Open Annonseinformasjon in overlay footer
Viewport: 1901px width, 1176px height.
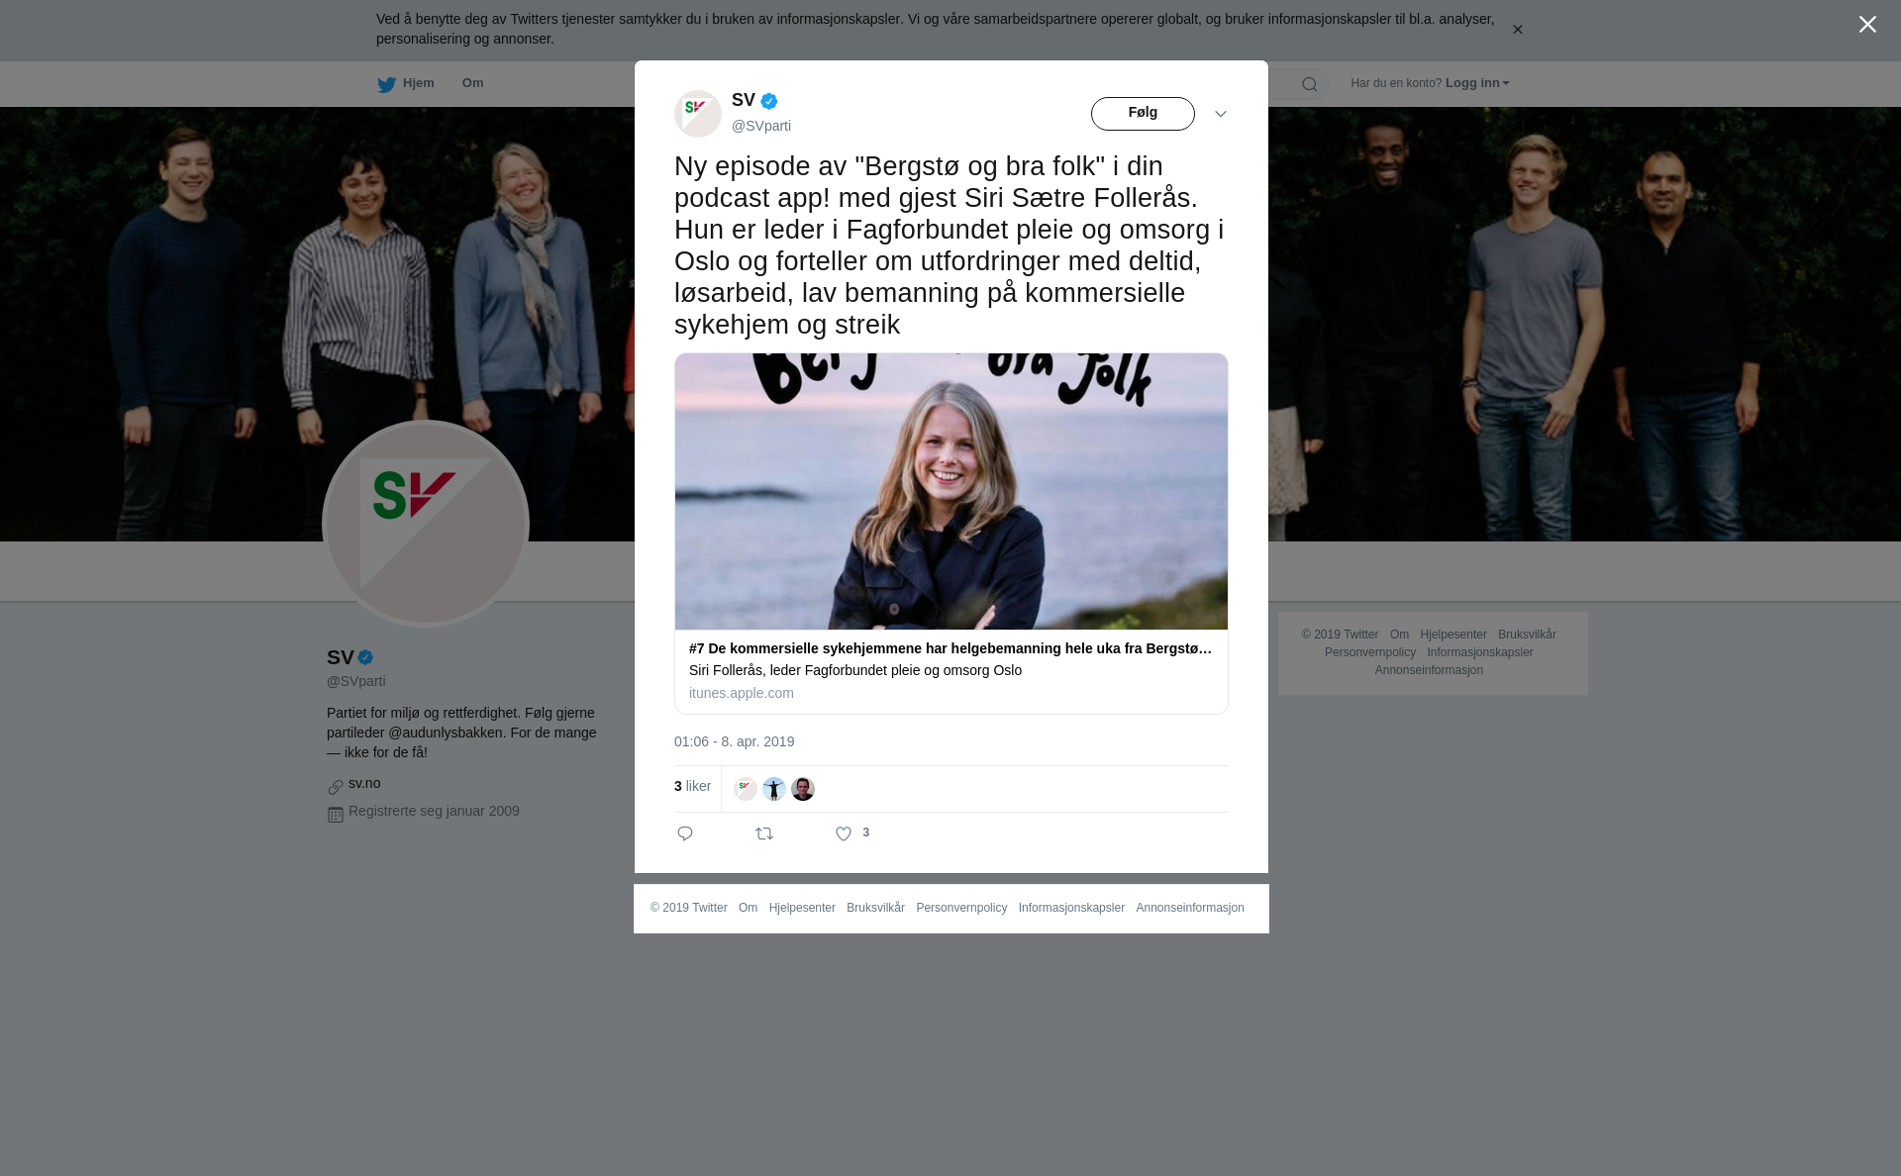pyautogui.click(x=1190, y=908)
